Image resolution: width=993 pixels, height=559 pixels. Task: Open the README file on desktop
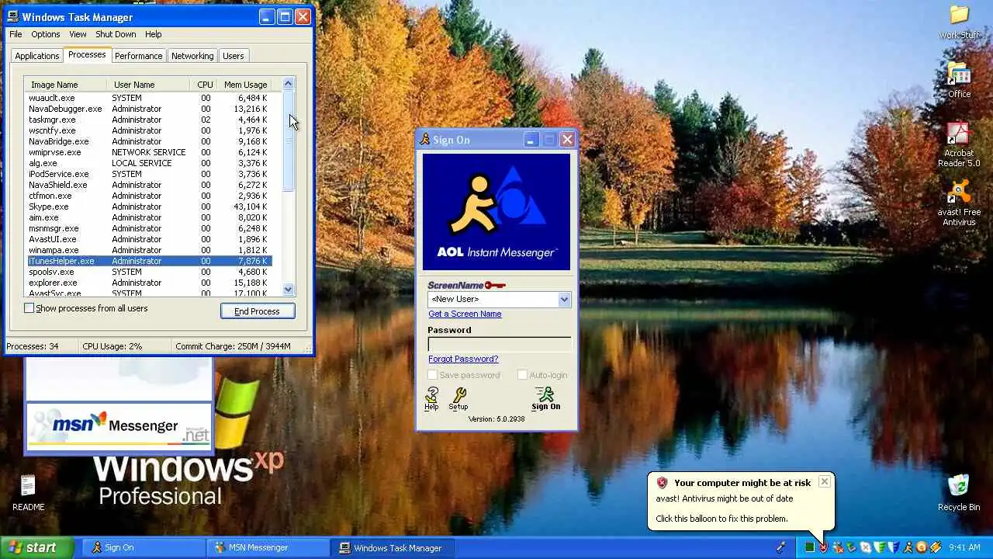(x=28, y=493)
